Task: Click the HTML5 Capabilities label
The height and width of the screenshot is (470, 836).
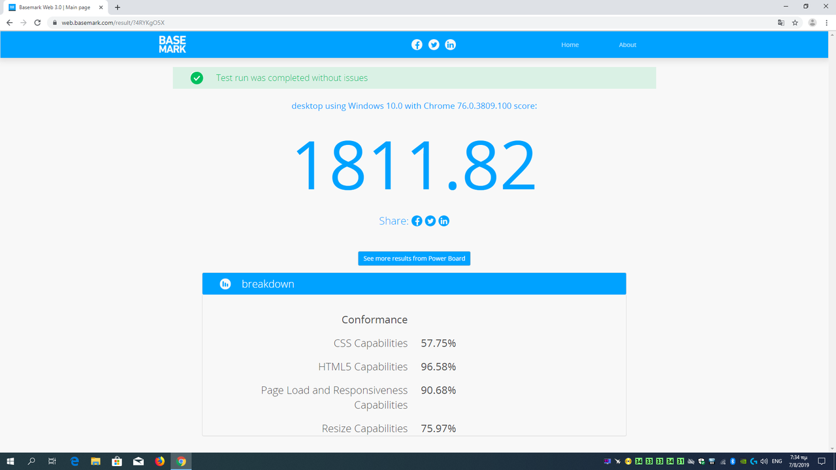Action: [x=362, y=367]
